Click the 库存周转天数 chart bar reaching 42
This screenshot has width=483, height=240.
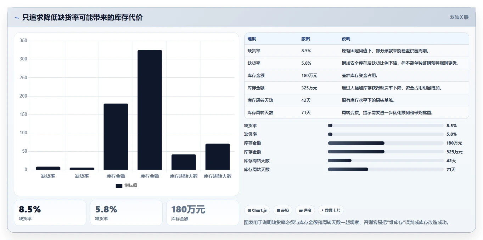[x=184, y=162]
